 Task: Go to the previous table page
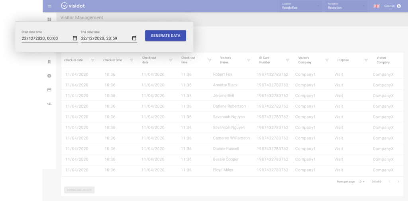[x=389, y=181]
